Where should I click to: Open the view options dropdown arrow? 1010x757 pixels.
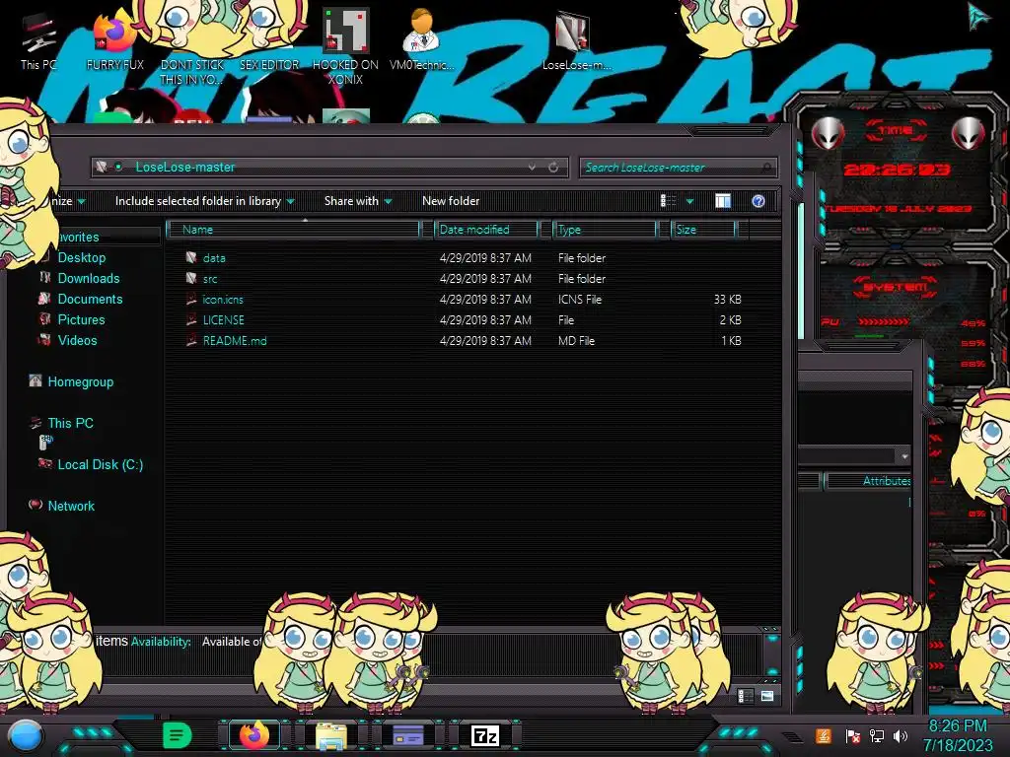[x=689, y=201]
